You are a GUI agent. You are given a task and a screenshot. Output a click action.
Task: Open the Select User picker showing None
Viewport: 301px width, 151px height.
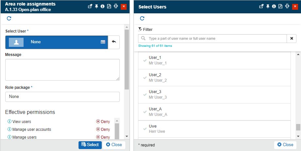56,42
